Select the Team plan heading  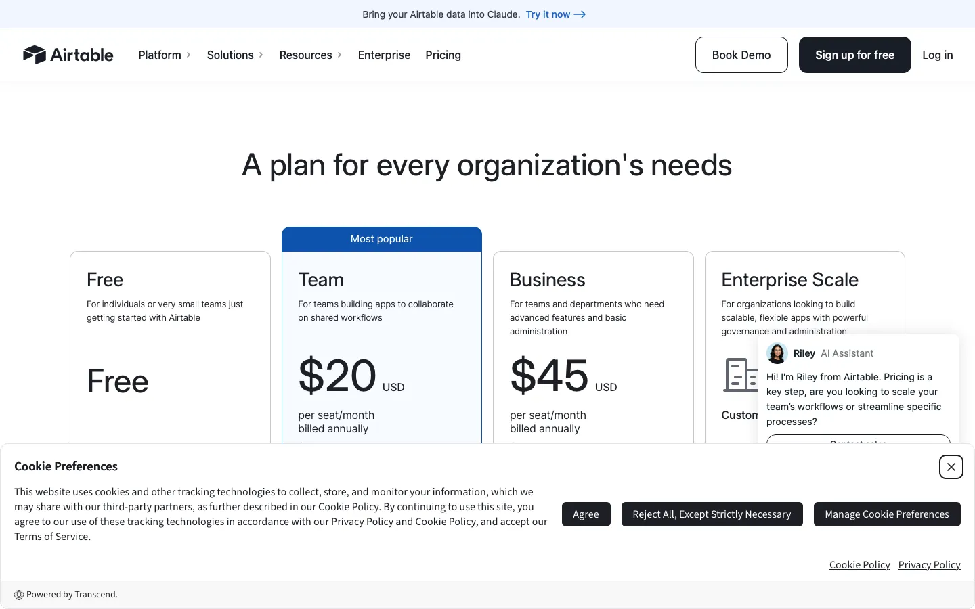tap(321, 279)
